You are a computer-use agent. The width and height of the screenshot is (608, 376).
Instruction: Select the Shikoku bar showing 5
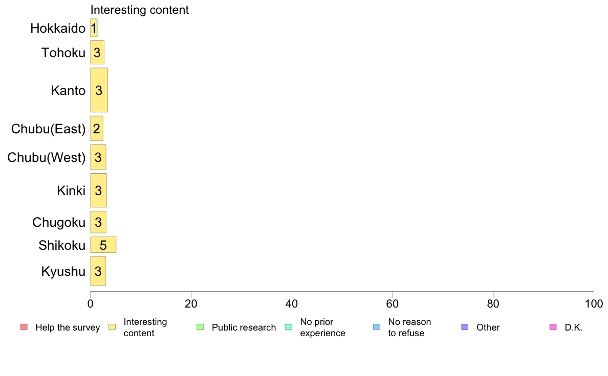point(103,245)
